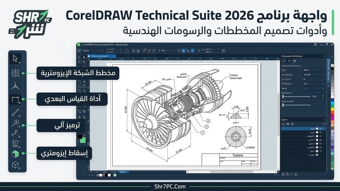Select the diagonal double-arrow line tool
The height and width of the screenshot is (191, 340).
tap(15, 113)
